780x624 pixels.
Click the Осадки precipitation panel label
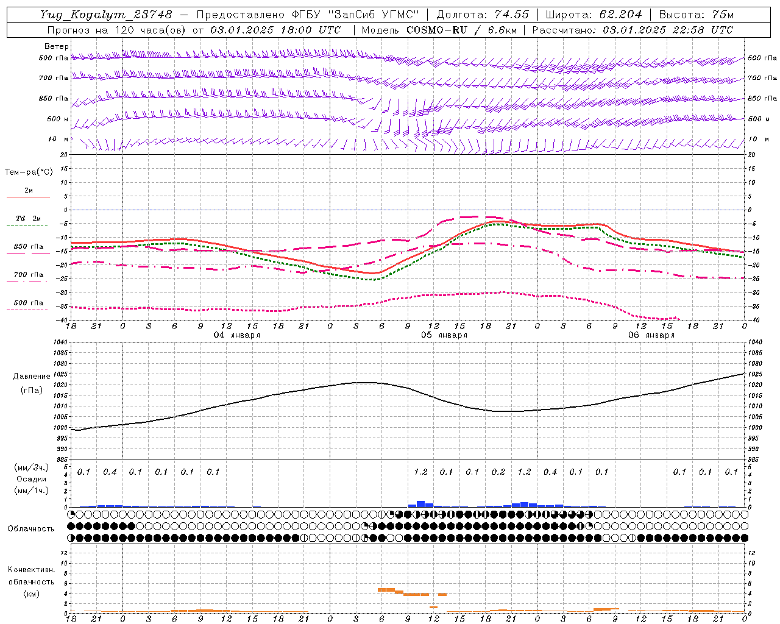(32, 479)
